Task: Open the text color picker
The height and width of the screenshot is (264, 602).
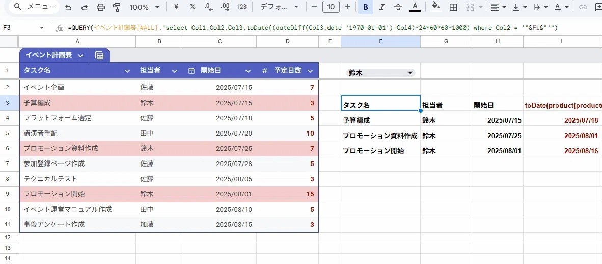Action: coord(415,7)
